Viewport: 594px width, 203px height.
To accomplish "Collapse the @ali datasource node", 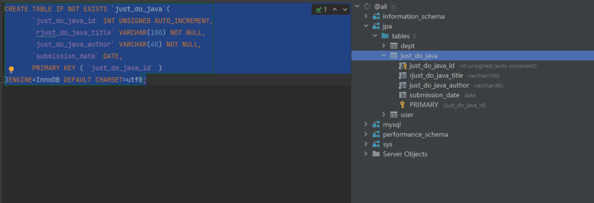I will pyautogui.click(x=357, y=6).
